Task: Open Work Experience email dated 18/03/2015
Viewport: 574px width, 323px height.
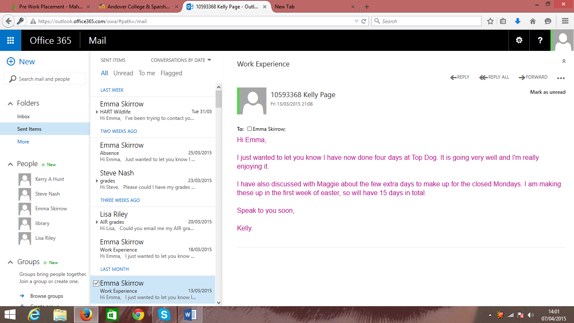Action: (153, 249)
